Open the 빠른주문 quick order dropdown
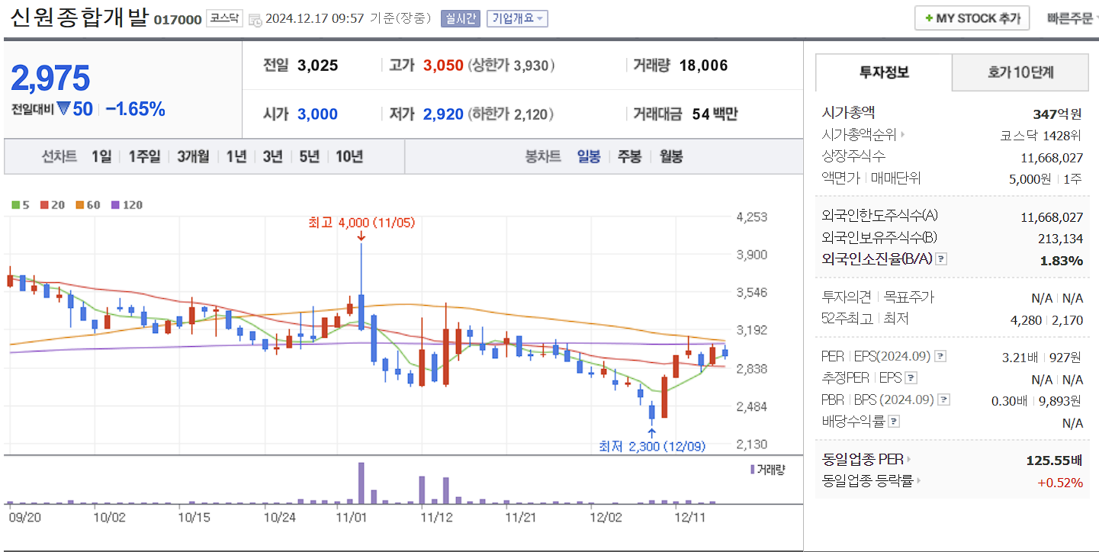The width and height of the screenshot is (1099, 552). [x=1069, y=18]
